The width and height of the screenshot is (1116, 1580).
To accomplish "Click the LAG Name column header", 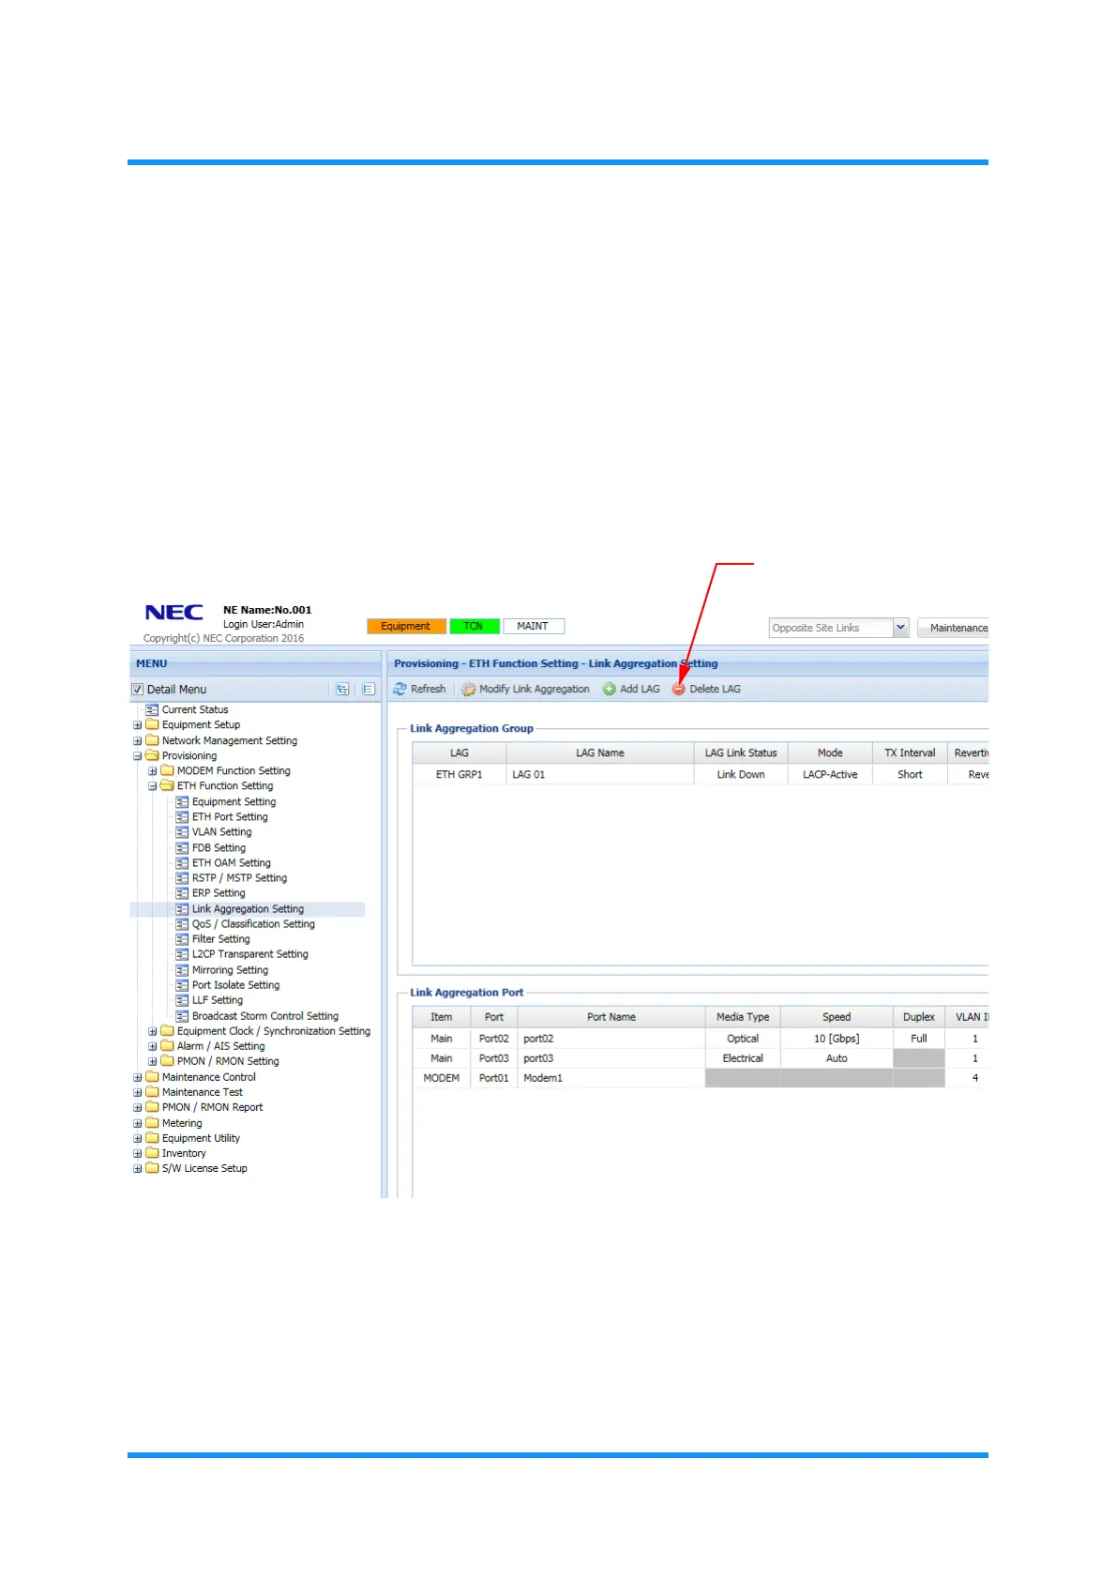I will point(600,752).
